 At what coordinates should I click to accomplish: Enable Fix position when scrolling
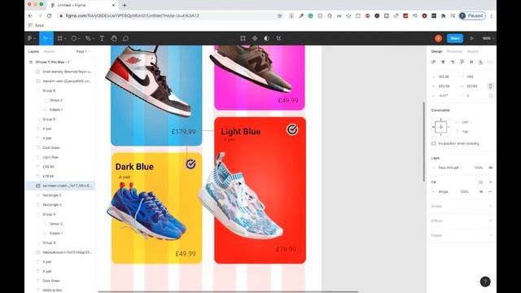[x=434, y=143]
